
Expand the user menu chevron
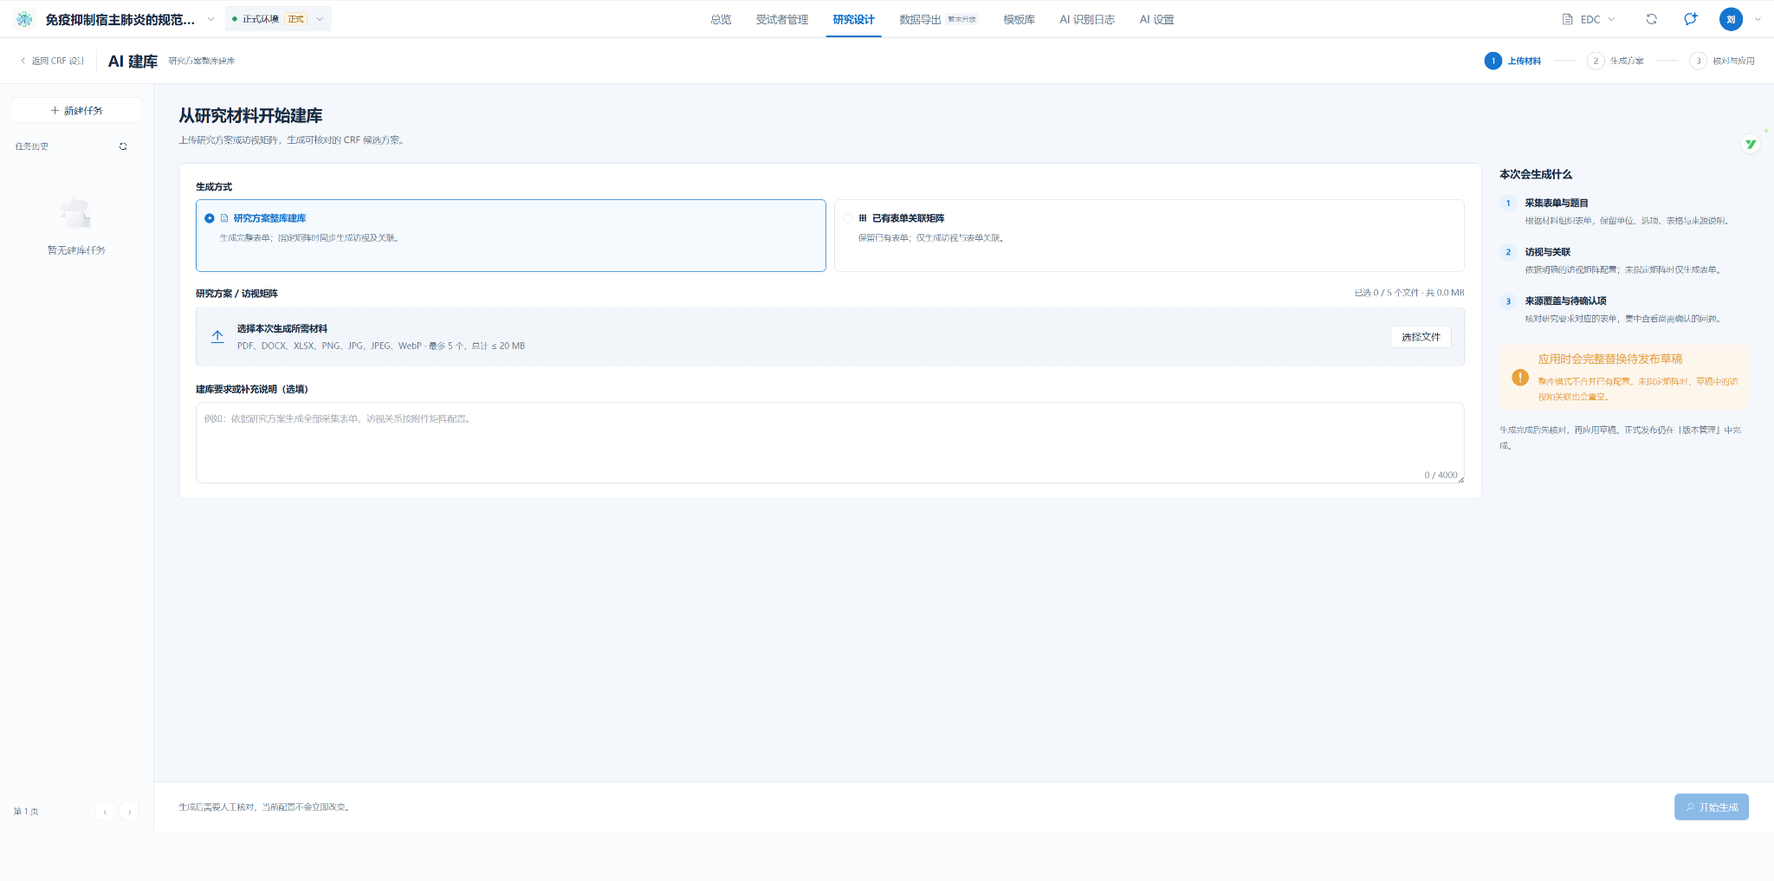tap(1758, 19)
